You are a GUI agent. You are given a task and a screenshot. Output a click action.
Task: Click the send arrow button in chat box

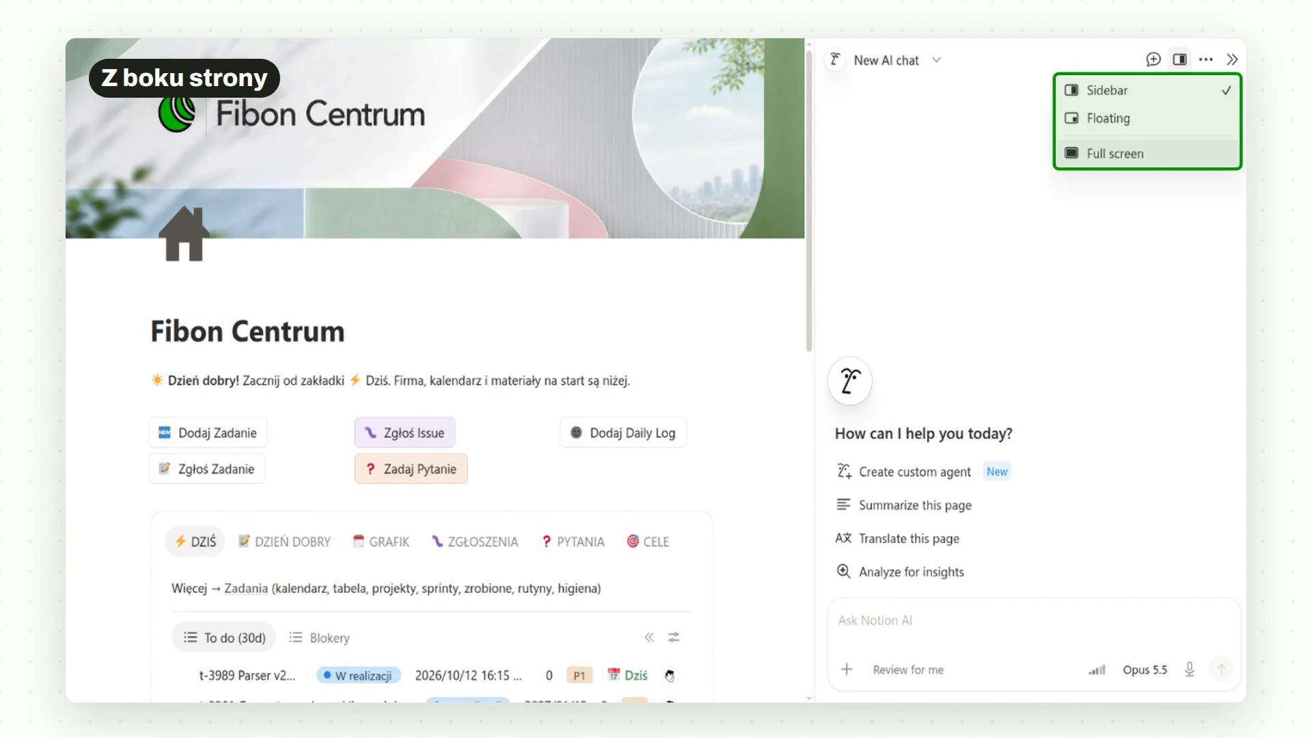(x=1221, y=670)
